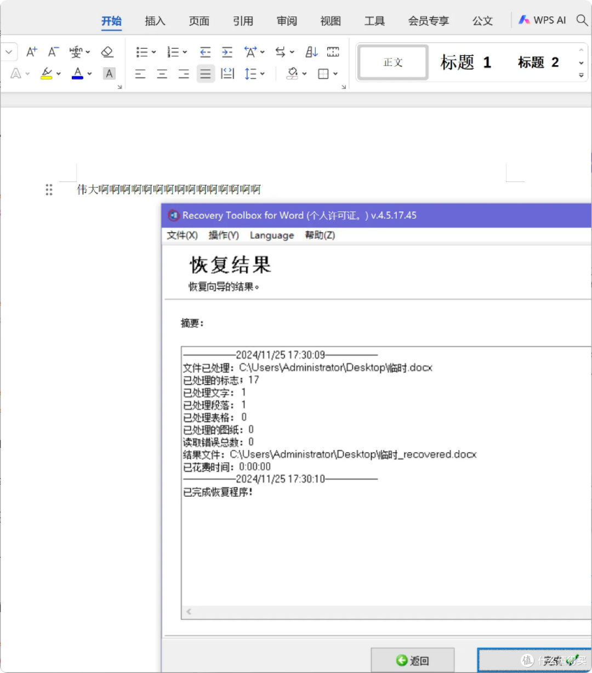Open the WPS AI assistant
The height and width of the screenshot is (673, 592).
pyautogui.click(x=542, y=20)
